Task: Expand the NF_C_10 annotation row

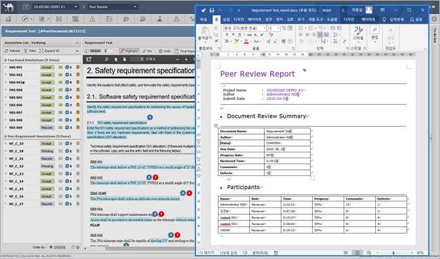Action: pos(5,143)
